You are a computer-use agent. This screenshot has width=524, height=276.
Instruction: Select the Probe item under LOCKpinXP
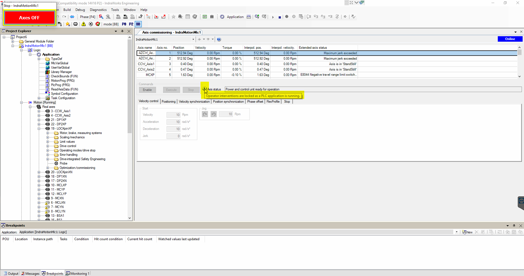[63, 163]
